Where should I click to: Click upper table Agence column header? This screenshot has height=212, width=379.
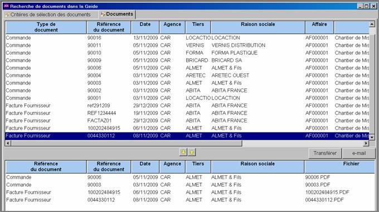[x=172, y=27]
